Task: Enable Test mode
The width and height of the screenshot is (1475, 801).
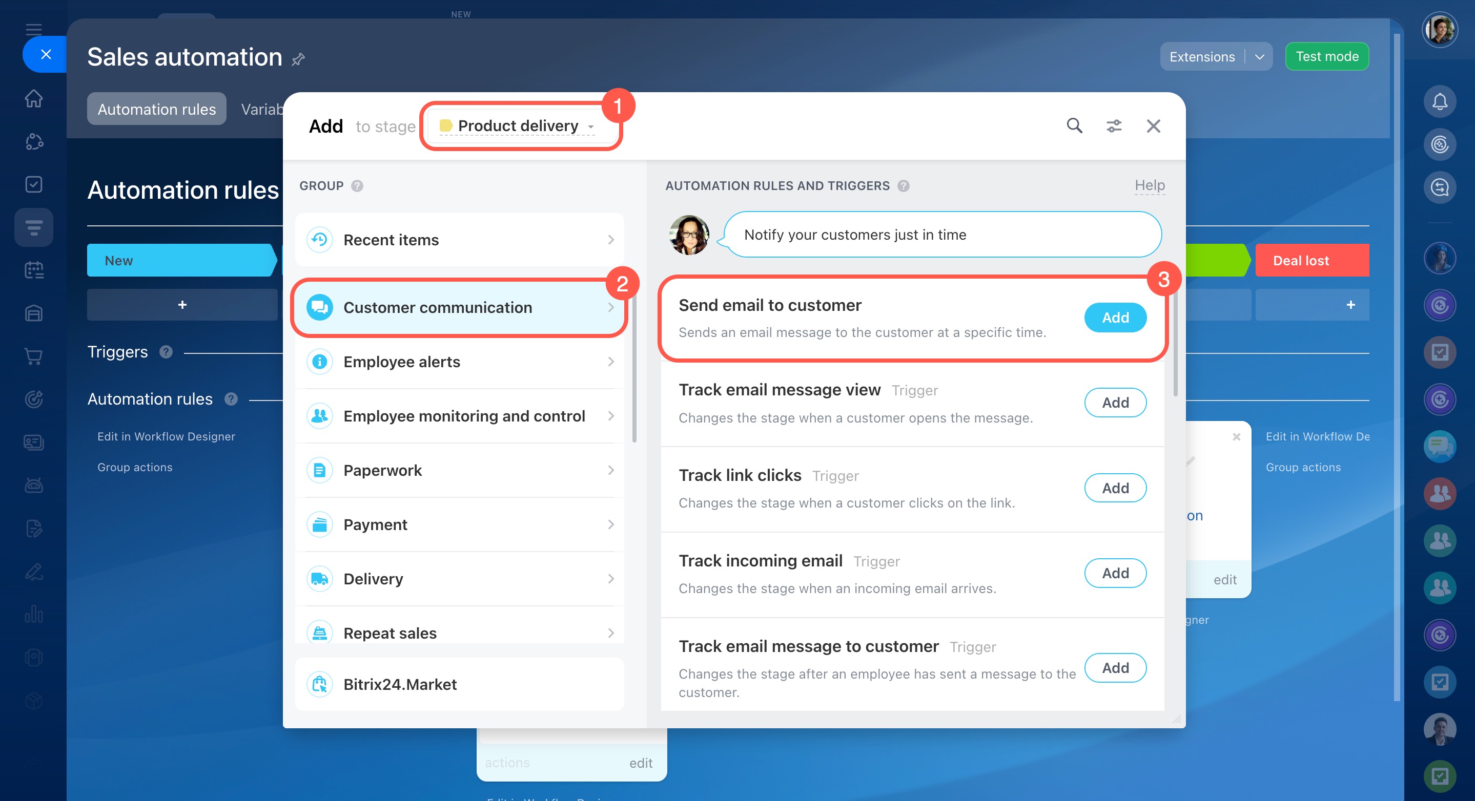Action: (x=1327, y=57)
